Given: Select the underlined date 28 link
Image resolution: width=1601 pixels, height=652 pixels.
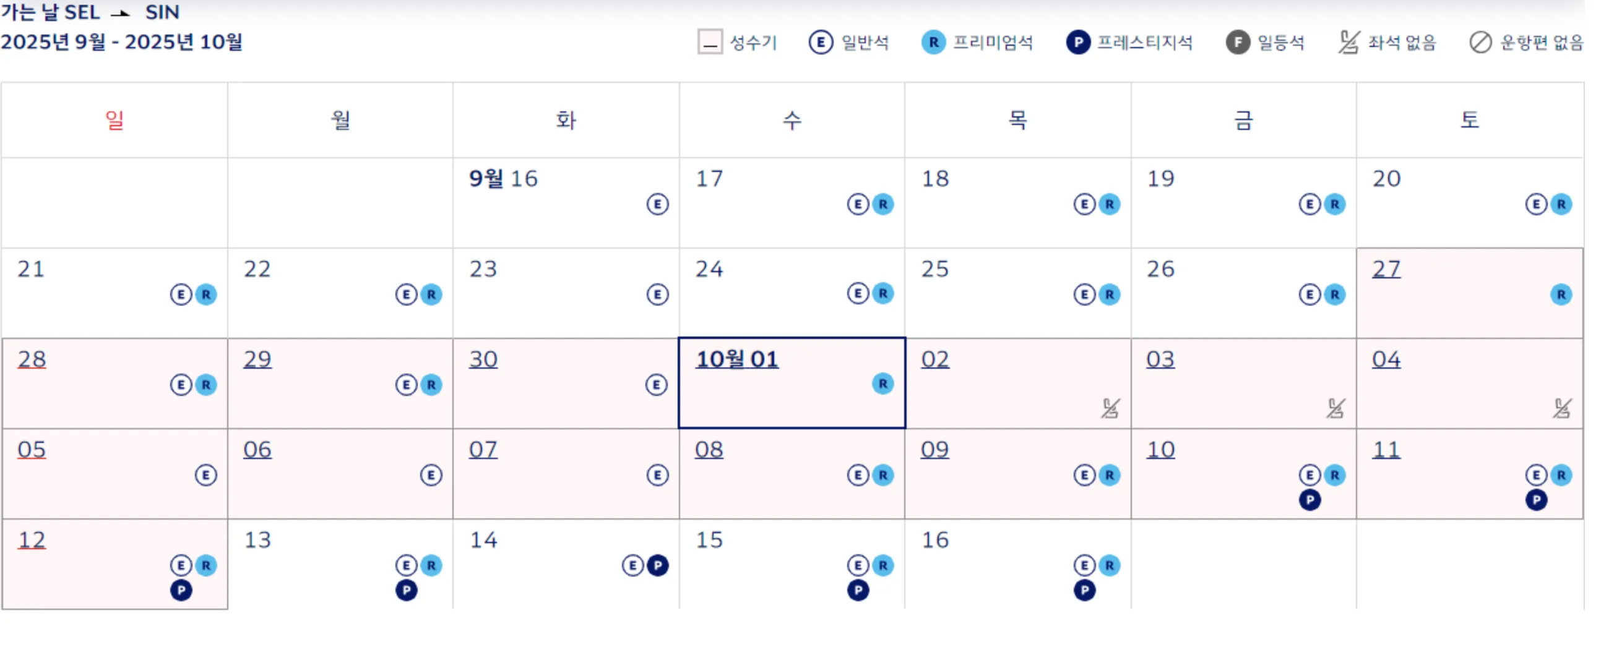Looking at the screenshot, I should coord(33,359).
